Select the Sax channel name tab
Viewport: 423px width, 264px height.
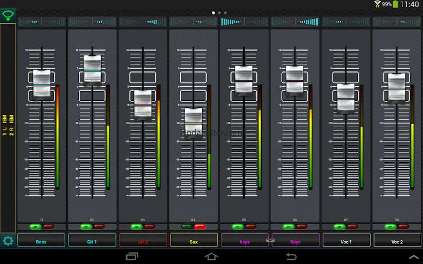[193, 241]
